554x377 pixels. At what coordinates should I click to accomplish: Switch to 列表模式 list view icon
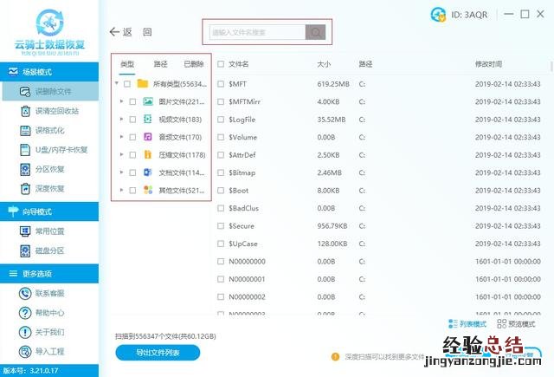(x=453, y=323)
